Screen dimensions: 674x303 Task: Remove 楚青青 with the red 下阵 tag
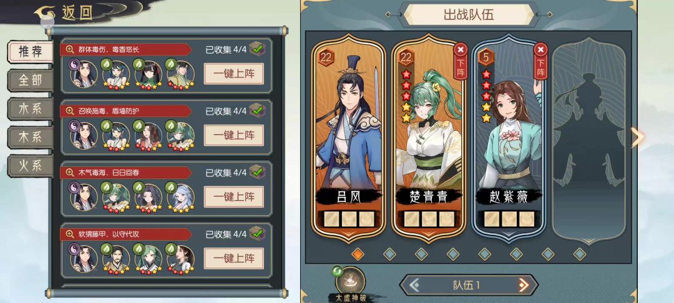click(x=461, y=61)
